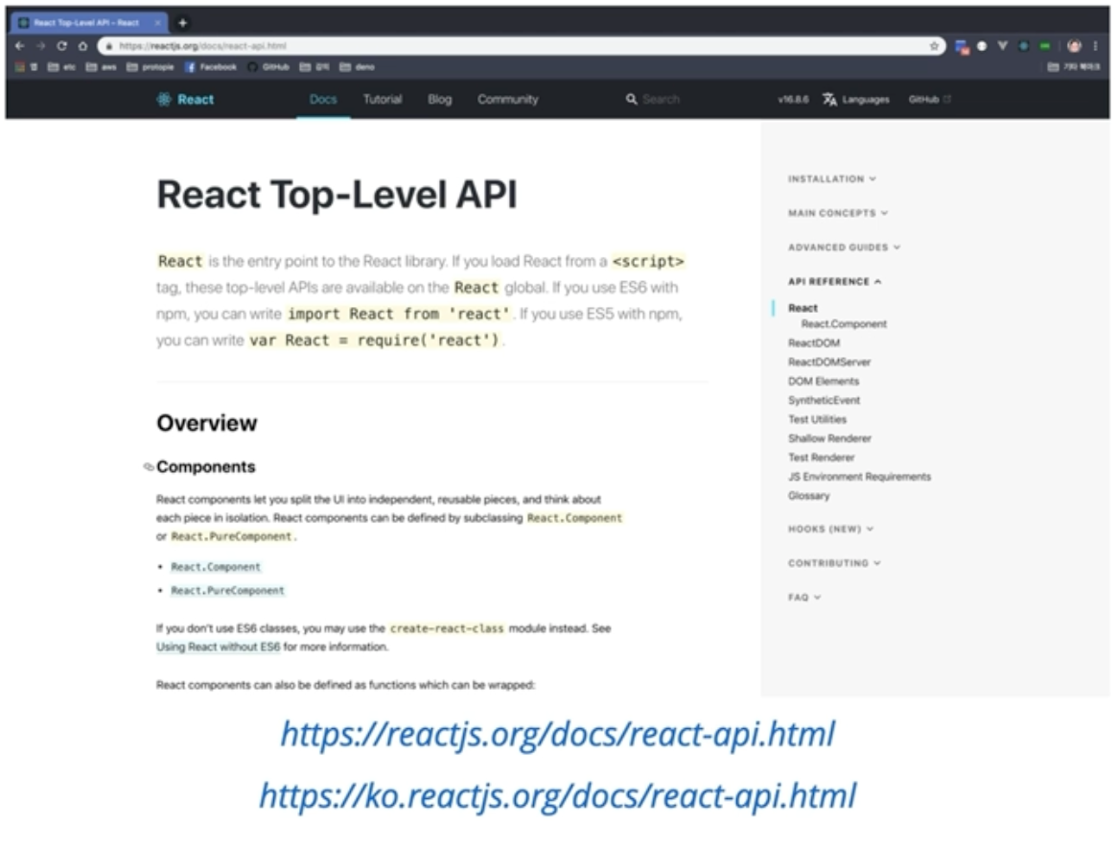Expand the ADVANCED GUIDES sidebar section
Image resolution: width=1116 pixels, height=848 pixels.
pyautogui.click(x=844, y=247)
